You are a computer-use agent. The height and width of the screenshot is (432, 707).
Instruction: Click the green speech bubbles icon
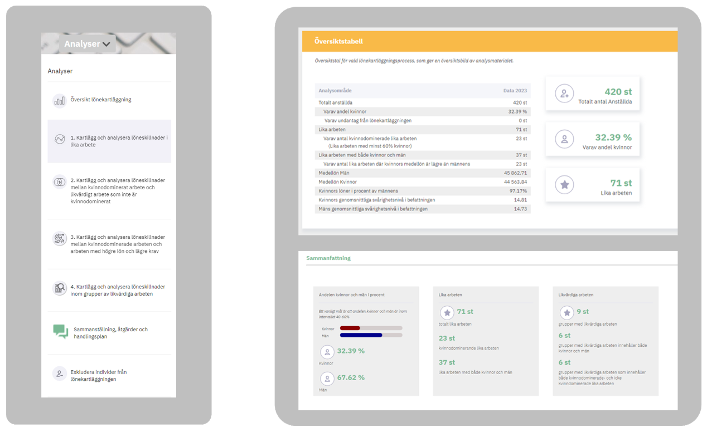tap(60, 331)
